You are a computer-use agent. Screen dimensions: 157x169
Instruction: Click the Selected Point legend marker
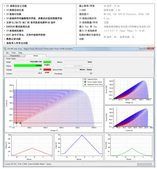pyautogui.click(x=85, y=79)
